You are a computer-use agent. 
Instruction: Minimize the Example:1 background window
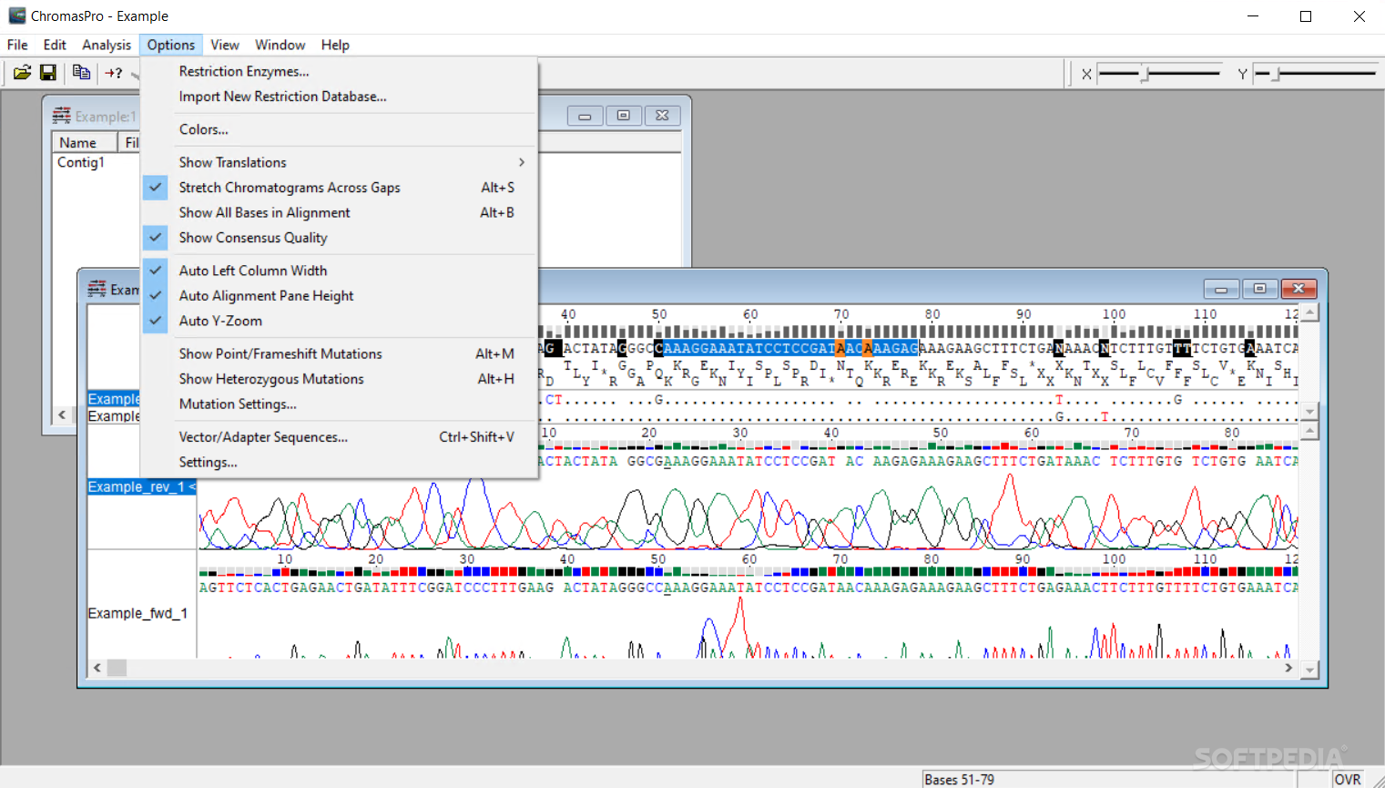coord(585,116)
